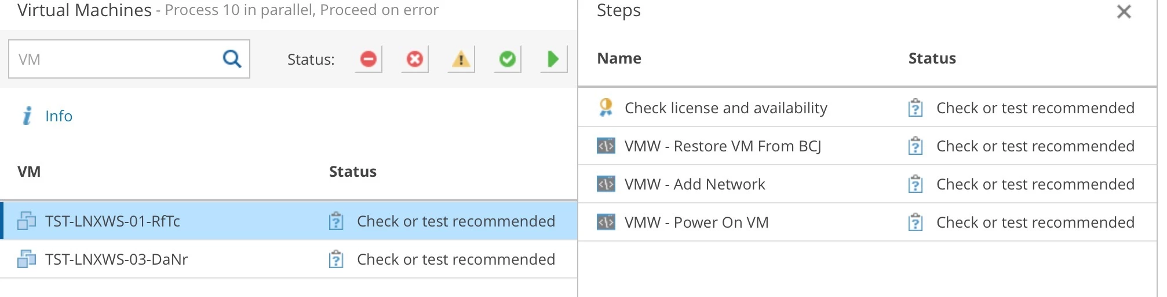Open the Info link

click(59, 116)
